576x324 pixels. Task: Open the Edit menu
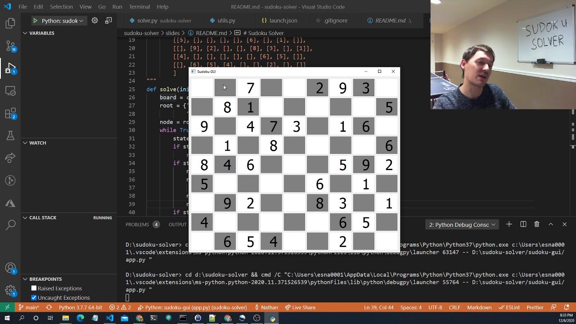coord(38,7)
